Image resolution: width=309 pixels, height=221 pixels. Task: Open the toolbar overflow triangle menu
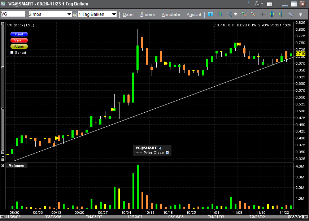click(300, 14)
